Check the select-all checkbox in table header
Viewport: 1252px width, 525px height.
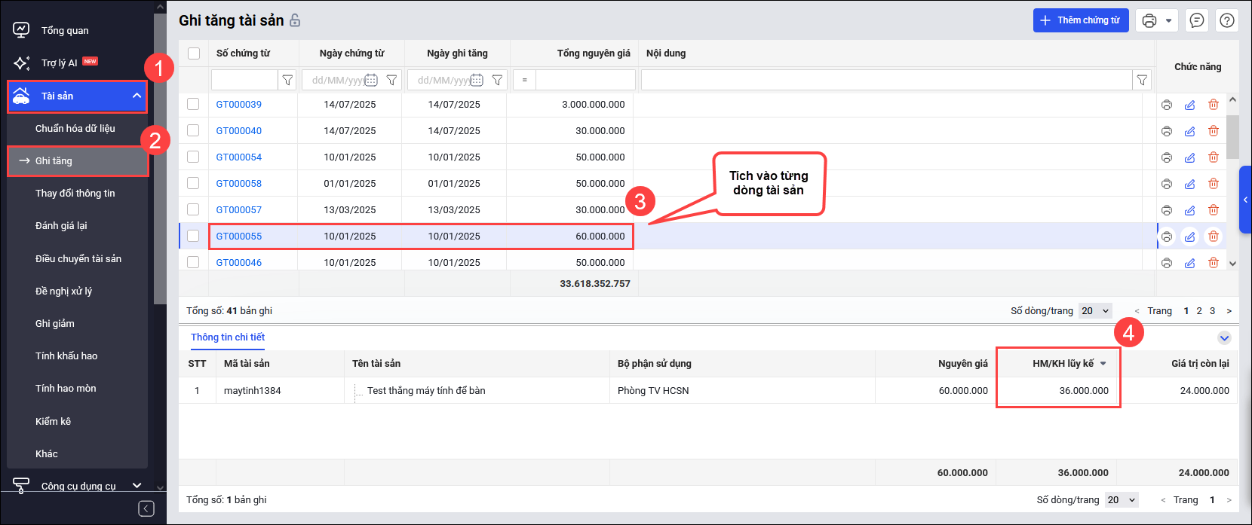(x=194, y=53)
